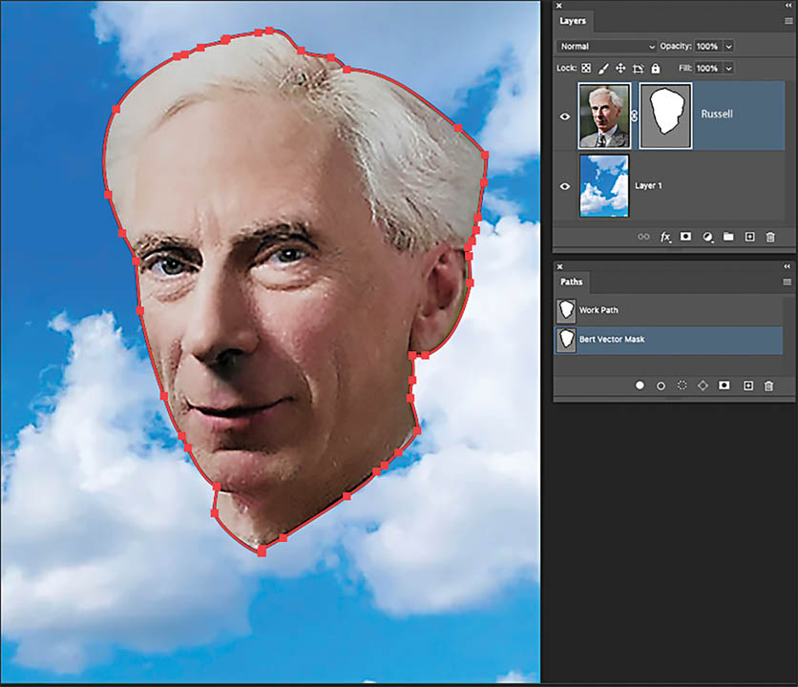Add mask from Paths panel
798x687 pixels.
click(724, 385)
